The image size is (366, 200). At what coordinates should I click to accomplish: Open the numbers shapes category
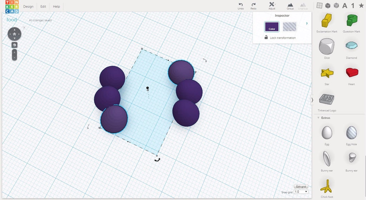pyautogui.click(x=353, y=5)
